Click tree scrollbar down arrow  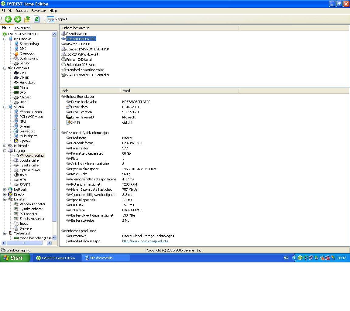54,238
